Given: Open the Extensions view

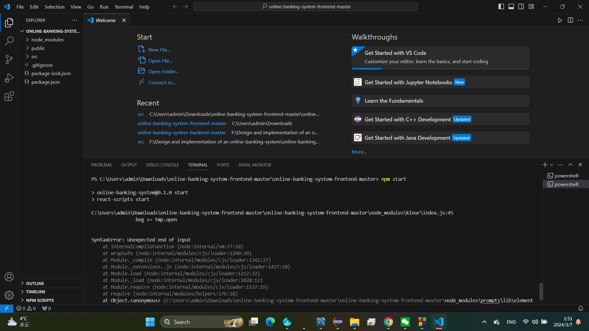Looking at the screenshot, I should 9,97.
